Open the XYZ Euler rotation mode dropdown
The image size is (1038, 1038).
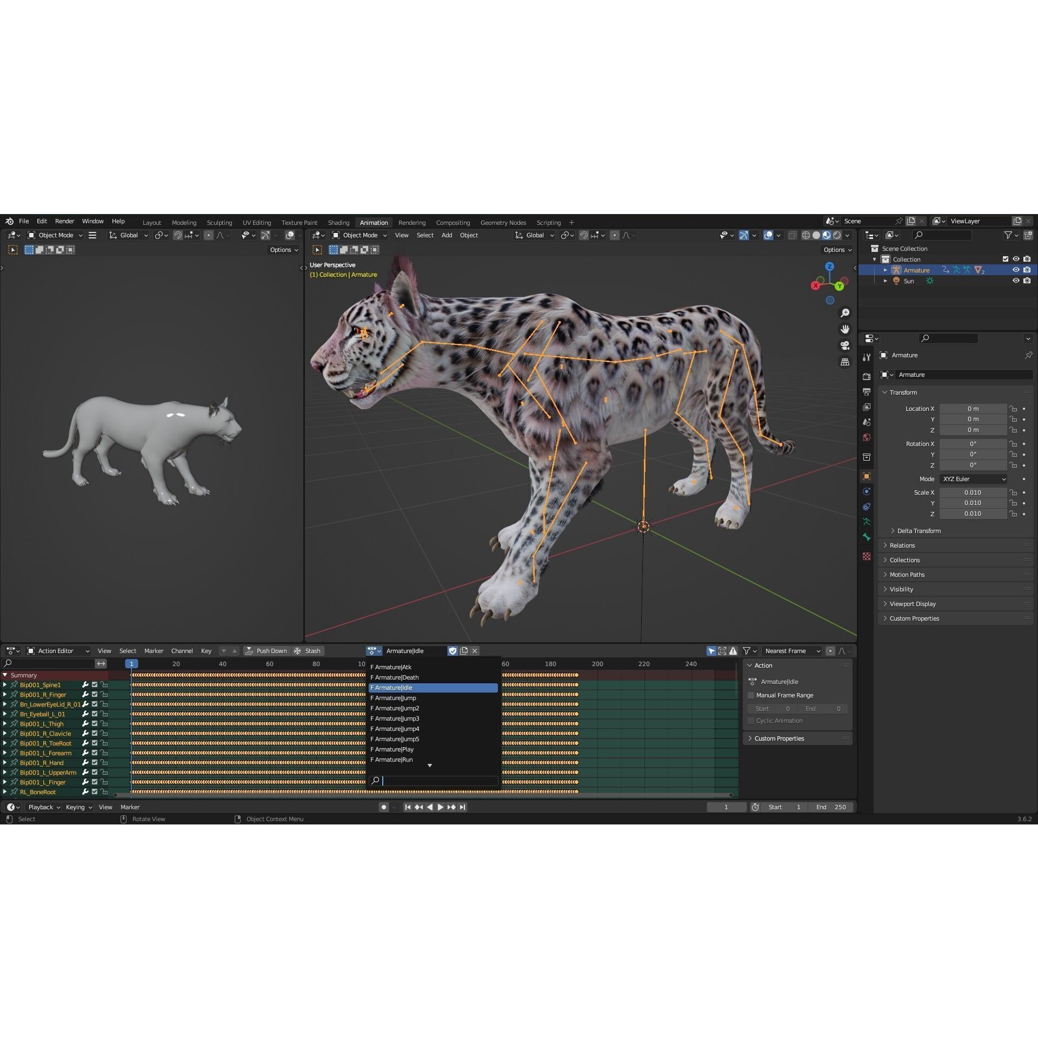click(x=973, y=479)
